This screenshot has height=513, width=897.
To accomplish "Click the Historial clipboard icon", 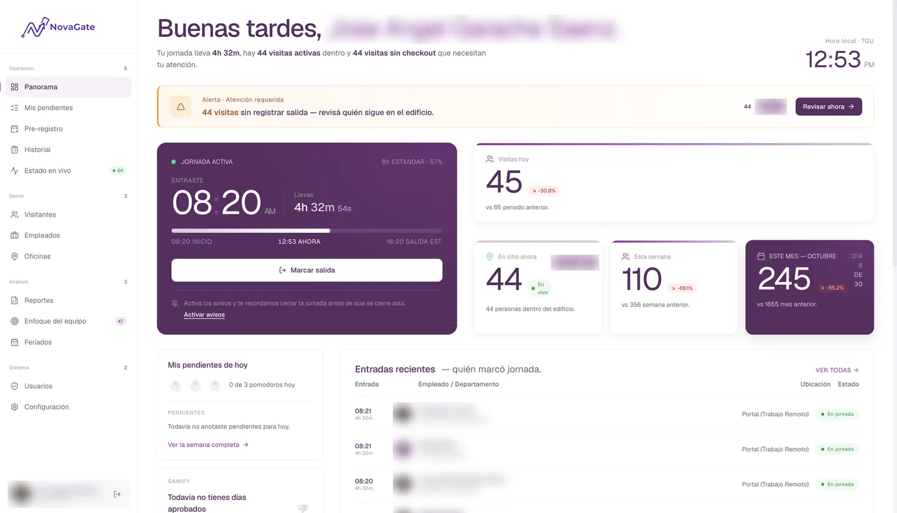I will click(x=15, y=149).
